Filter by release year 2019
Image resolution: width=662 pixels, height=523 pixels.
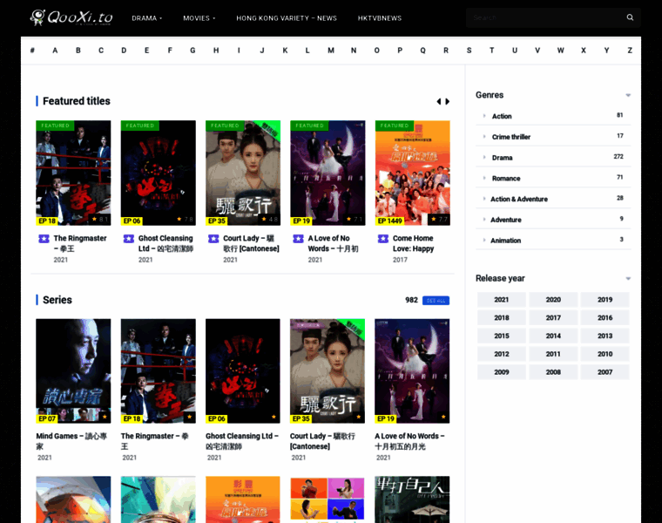(605, 300)
